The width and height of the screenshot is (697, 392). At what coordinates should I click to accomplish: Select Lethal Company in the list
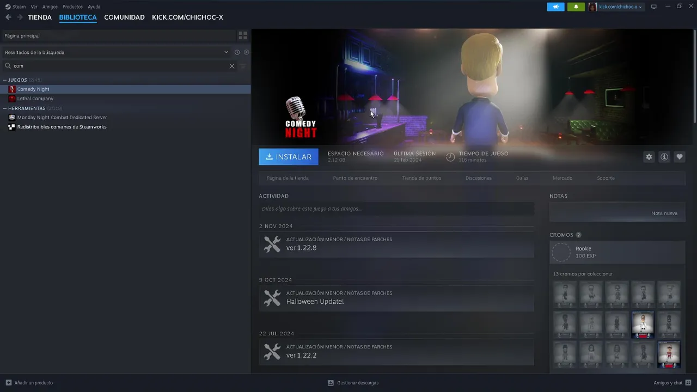coord(125,99)
